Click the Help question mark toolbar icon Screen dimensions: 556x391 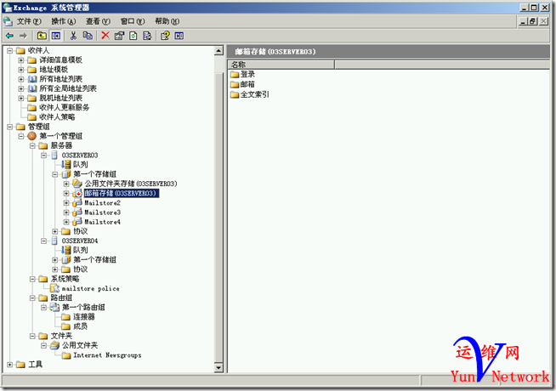pyautogui.click(x=165, y=36)
